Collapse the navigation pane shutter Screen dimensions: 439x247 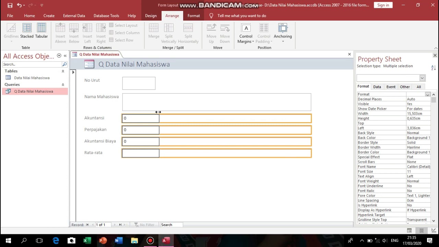pyautogui.click(x=65, y=56)
